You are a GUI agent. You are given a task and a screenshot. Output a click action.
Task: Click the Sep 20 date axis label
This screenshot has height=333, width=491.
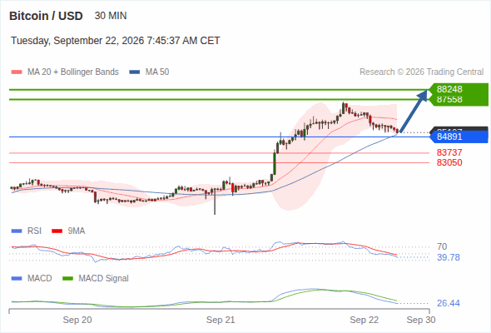(x=77, y=320)
